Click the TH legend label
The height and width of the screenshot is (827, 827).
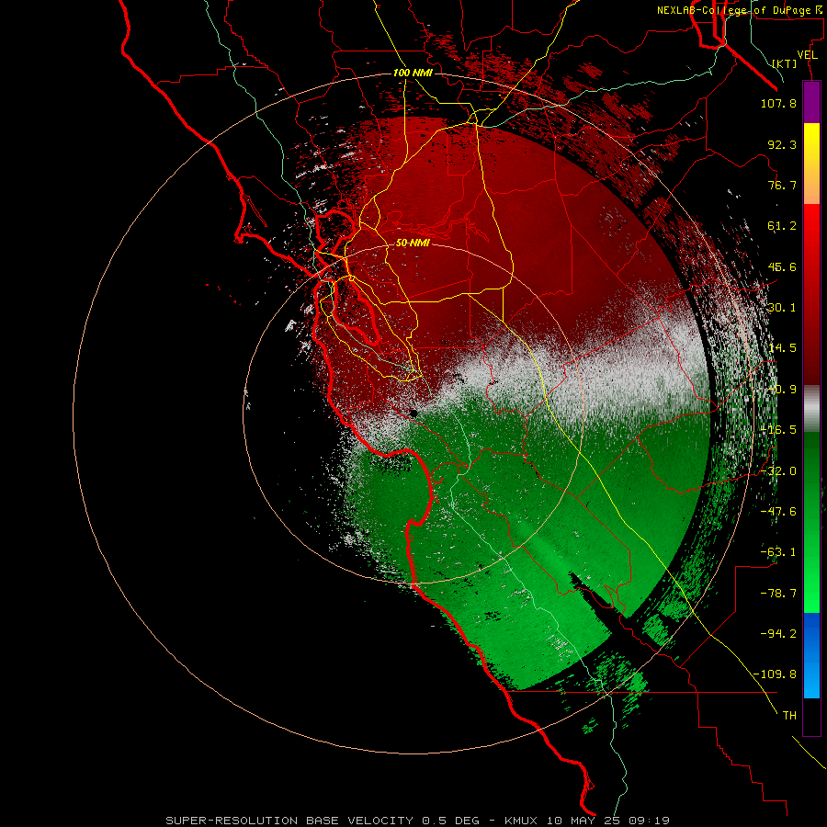pyautogui.click(x=789, y=716)
